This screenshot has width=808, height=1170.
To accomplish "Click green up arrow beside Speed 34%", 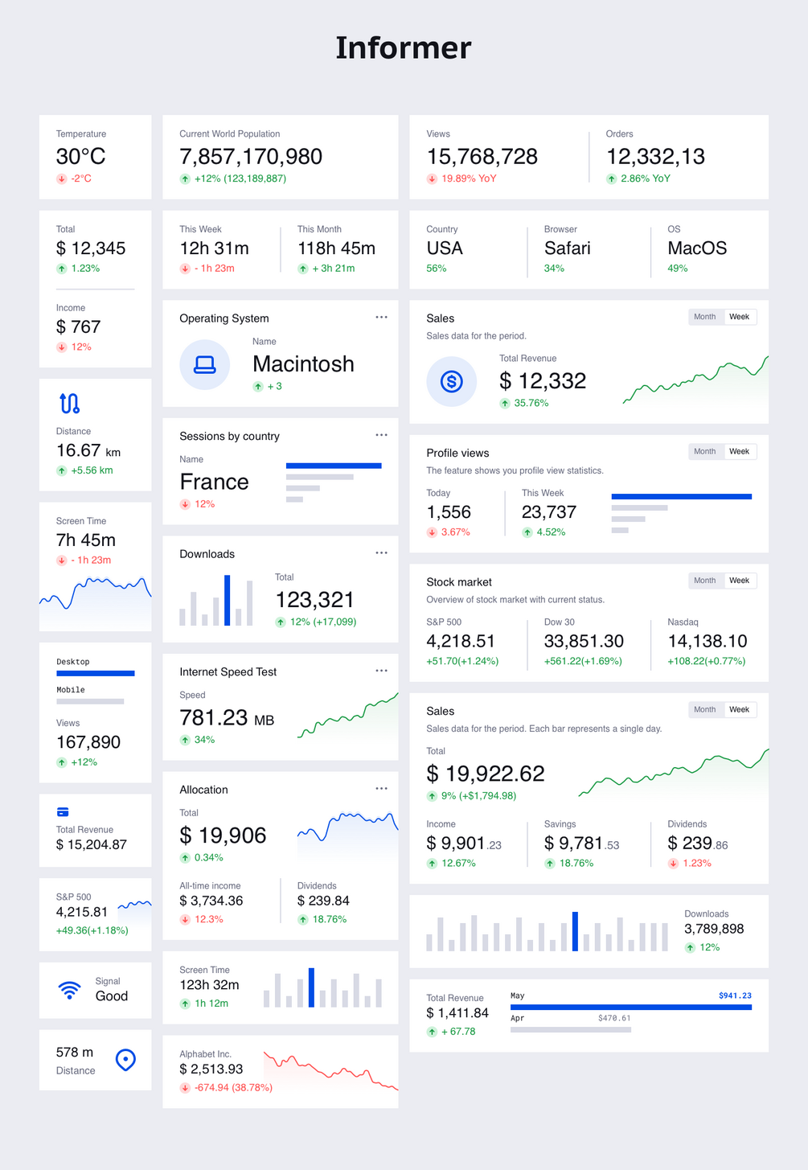I will 185,740.
